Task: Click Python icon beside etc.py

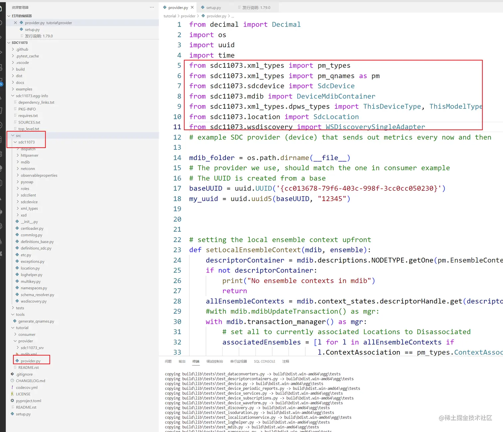Action: pyautogui.click(x=17, y=255)
